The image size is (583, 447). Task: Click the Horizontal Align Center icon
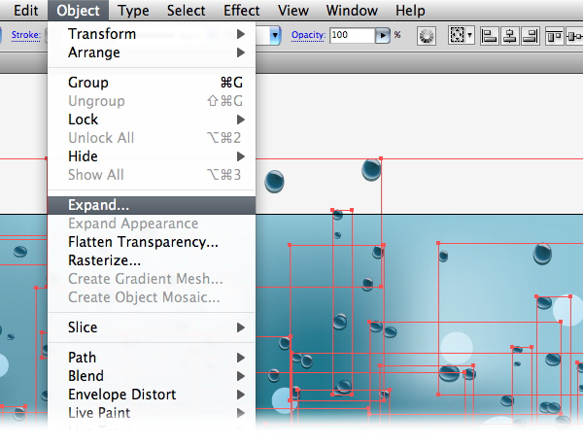point(508,35)
